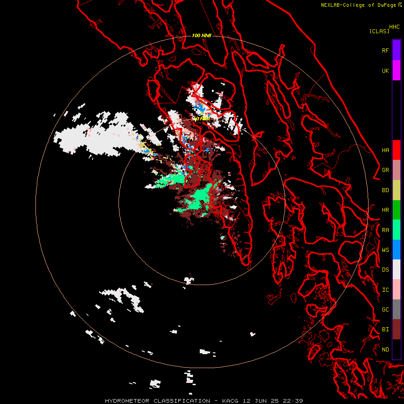The height and width of the screenshot is (404, 404).
Task: Click the HA red legend swatch
Action: (396, 150)
